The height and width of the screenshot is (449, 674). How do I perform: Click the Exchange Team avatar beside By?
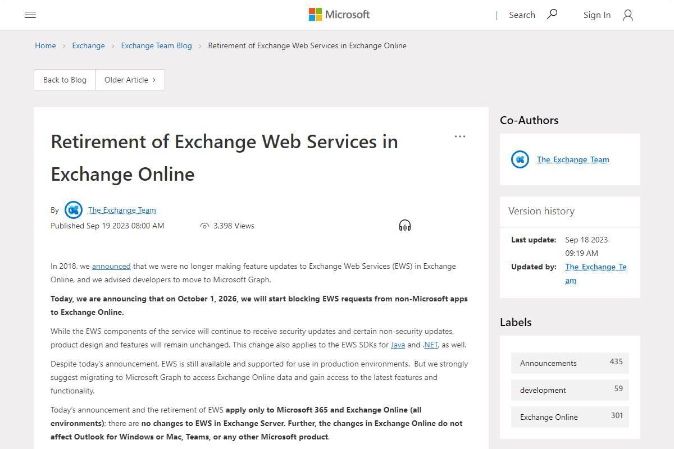(74, 210)
